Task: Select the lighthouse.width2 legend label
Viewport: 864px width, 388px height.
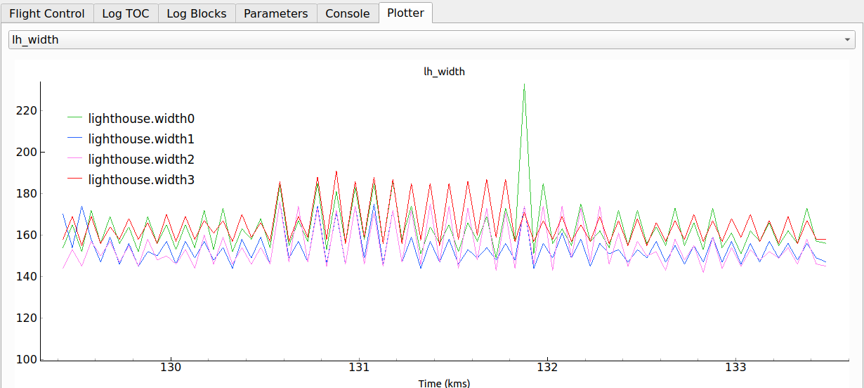Action: tap(140, 160)
